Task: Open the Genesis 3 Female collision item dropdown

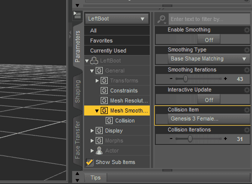Action: (209, 118)
